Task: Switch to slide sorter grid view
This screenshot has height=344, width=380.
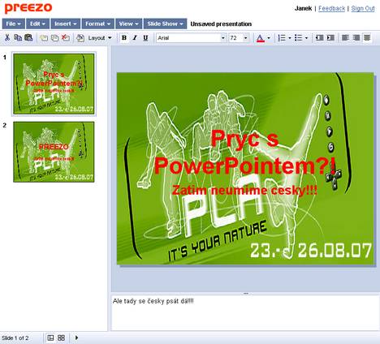Action: point(62,338)
